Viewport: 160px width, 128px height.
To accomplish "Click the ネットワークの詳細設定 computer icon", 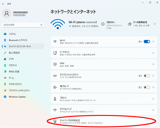I will click(x=55, y=121).
